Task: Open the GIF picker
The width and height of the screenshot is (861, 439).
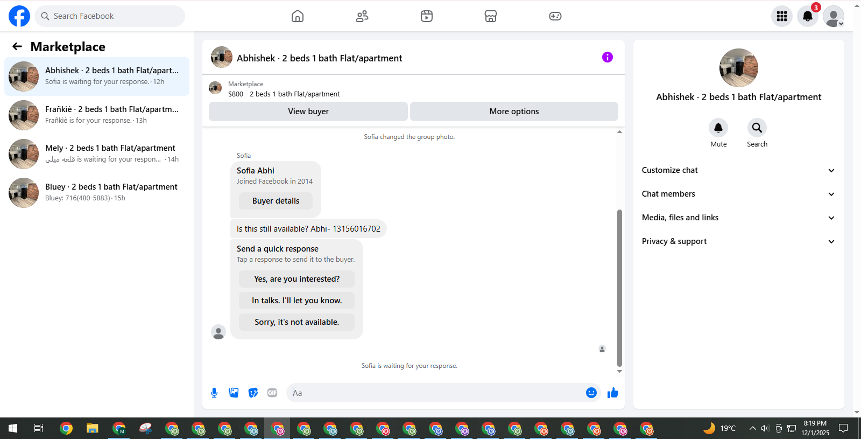Action: (272, 393)
